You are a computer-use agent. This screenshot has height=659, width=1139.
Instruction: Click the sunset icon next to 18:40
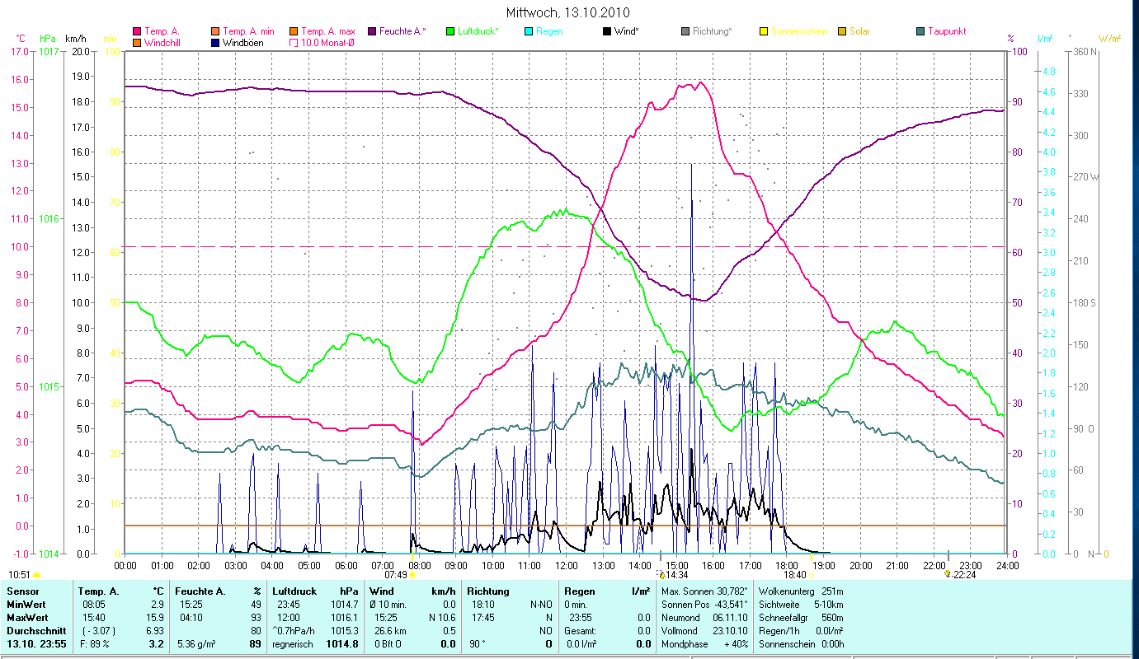click(812, 575)
